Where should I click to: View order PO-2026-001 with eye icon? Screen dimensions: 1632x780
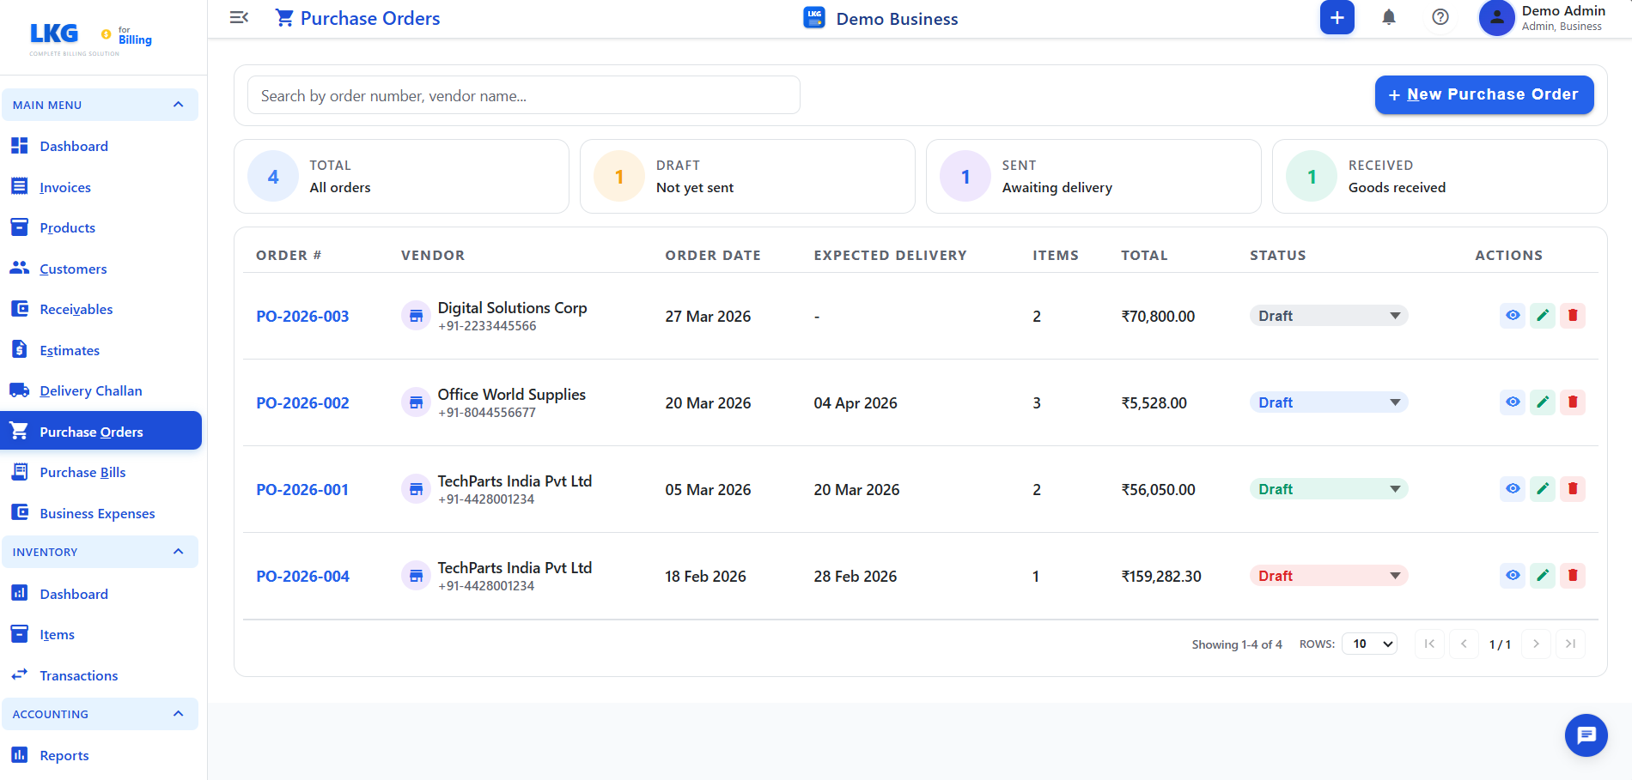coord(1513,489)
